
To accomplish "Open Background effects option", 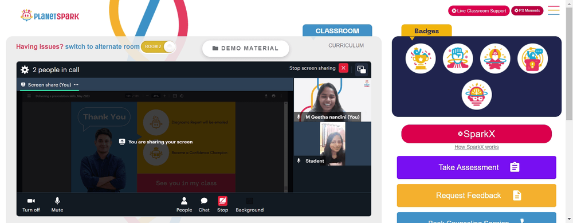I will [250, 205].
